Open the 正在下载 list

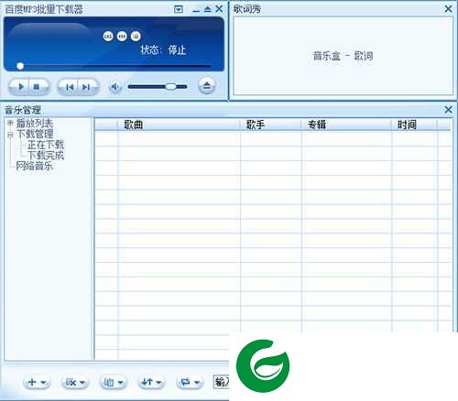tap(46, 145)
